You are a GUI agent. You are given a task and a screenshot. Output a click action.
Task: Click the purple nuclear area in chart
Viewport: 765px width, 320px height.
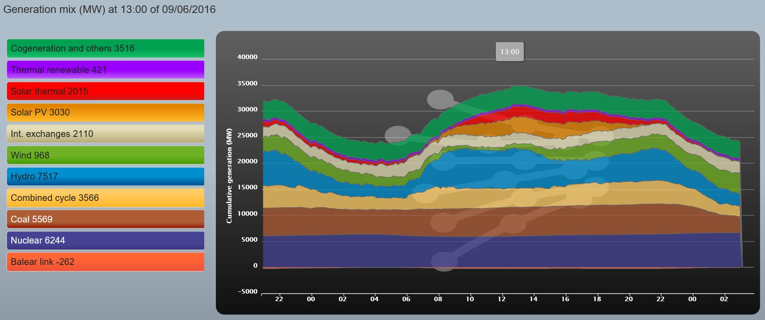click(358, 252)
